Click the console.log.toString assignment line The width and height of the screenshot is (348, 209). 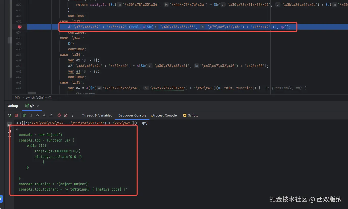coord(73,189)
